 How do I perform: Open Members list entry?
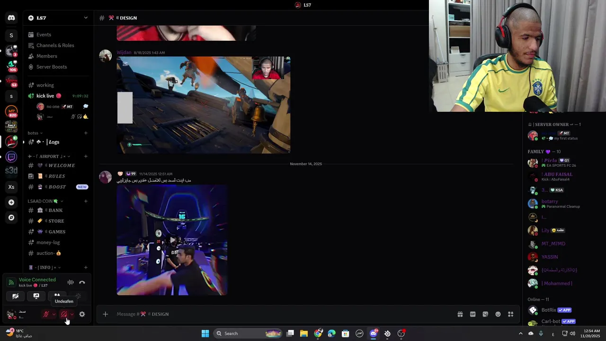pyautogui.click(x=58, y=56)
